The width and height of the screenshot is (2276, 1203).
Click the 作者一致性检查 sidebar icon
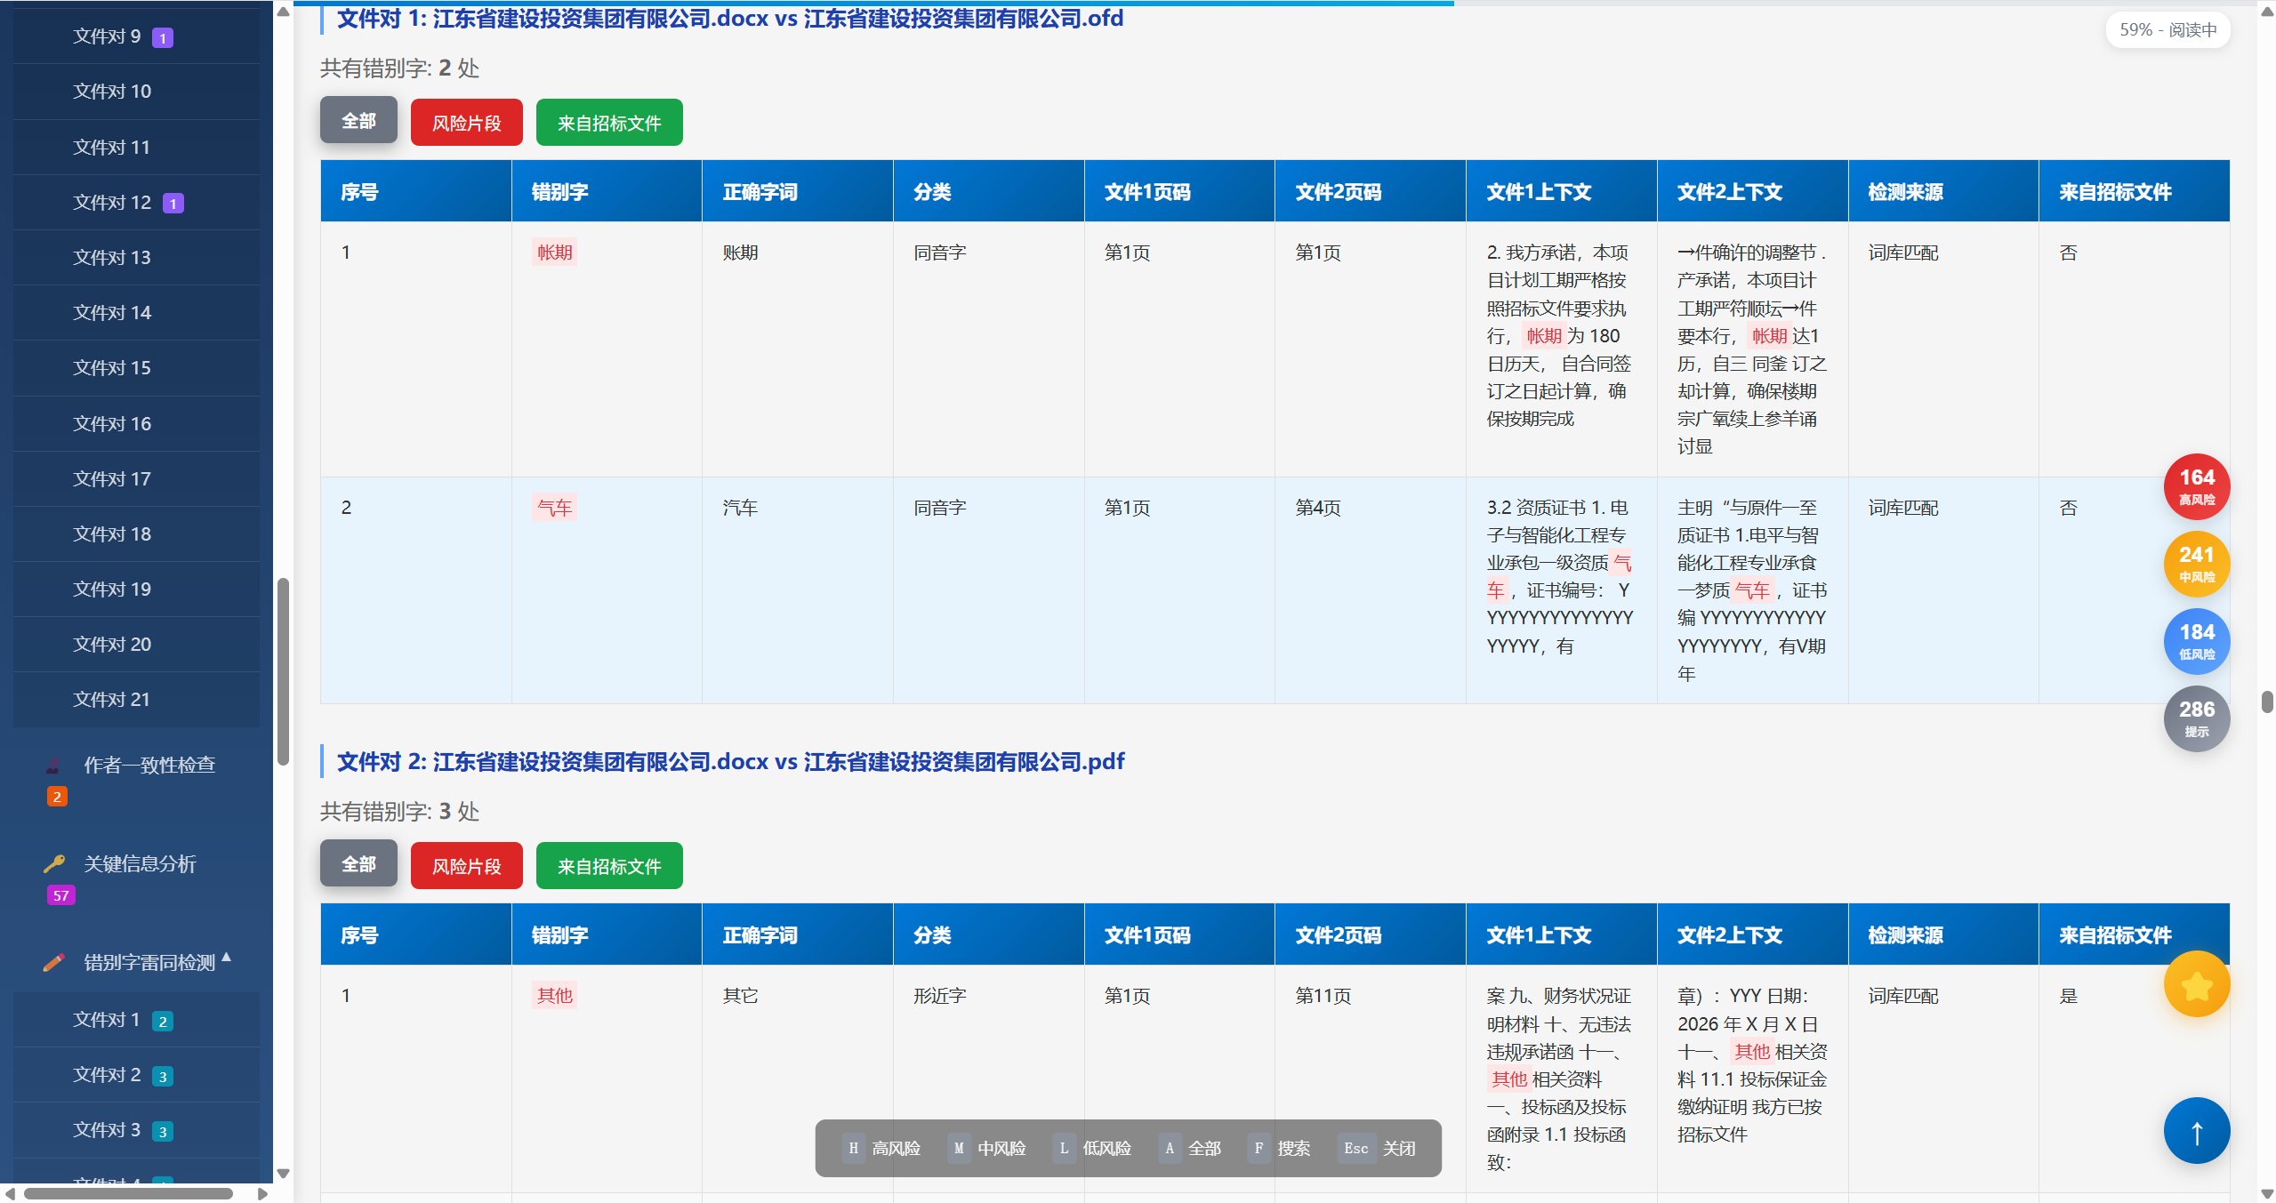click(x=53, y=766)
